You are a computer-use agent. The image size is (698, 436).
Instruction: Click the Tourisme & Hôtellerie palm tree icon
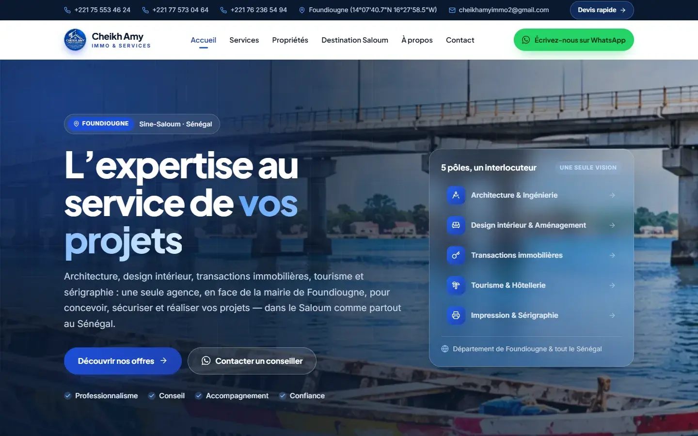coord(456,285)
